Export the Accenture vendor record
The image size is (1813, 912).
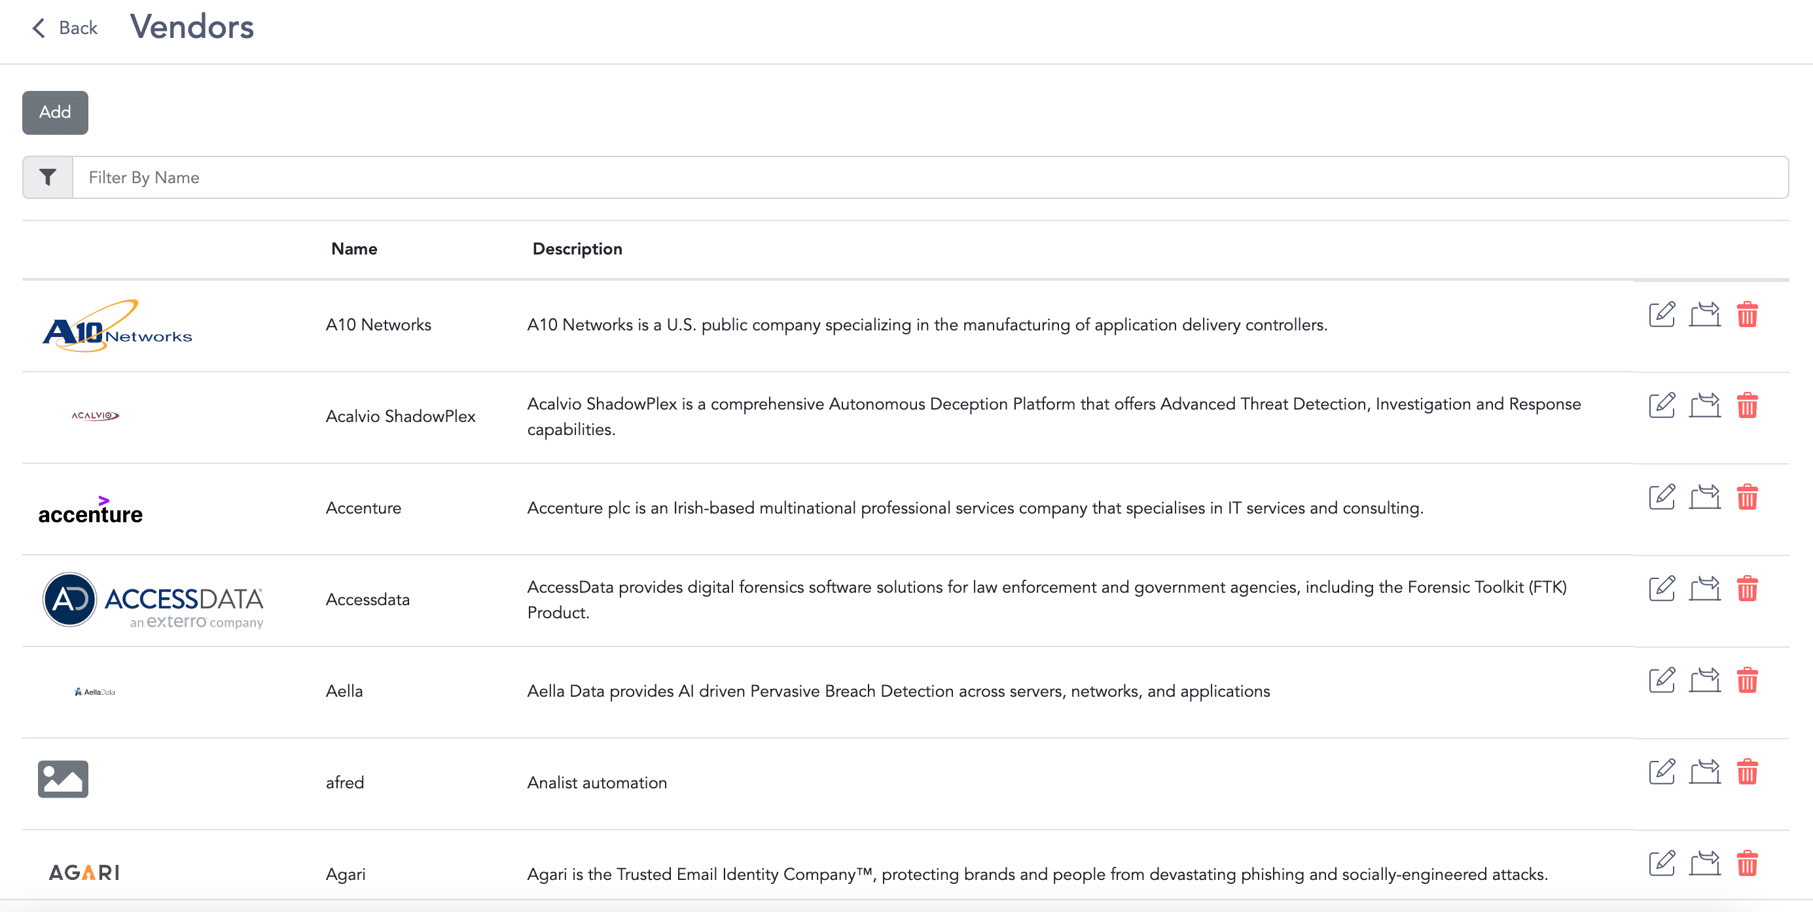point(1704,497)
